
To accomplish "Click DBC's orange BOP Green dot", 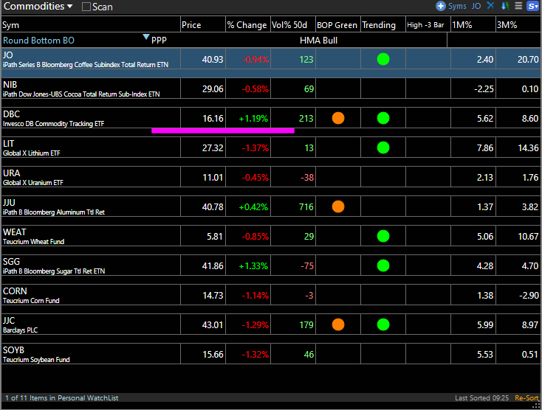I will (338, 118).
